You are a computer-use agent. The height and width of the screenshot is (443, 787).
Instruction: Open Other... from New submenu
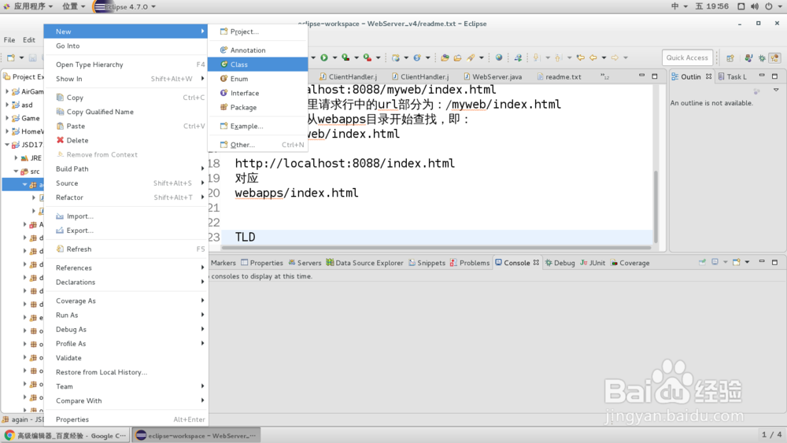(x=257, y=145)
